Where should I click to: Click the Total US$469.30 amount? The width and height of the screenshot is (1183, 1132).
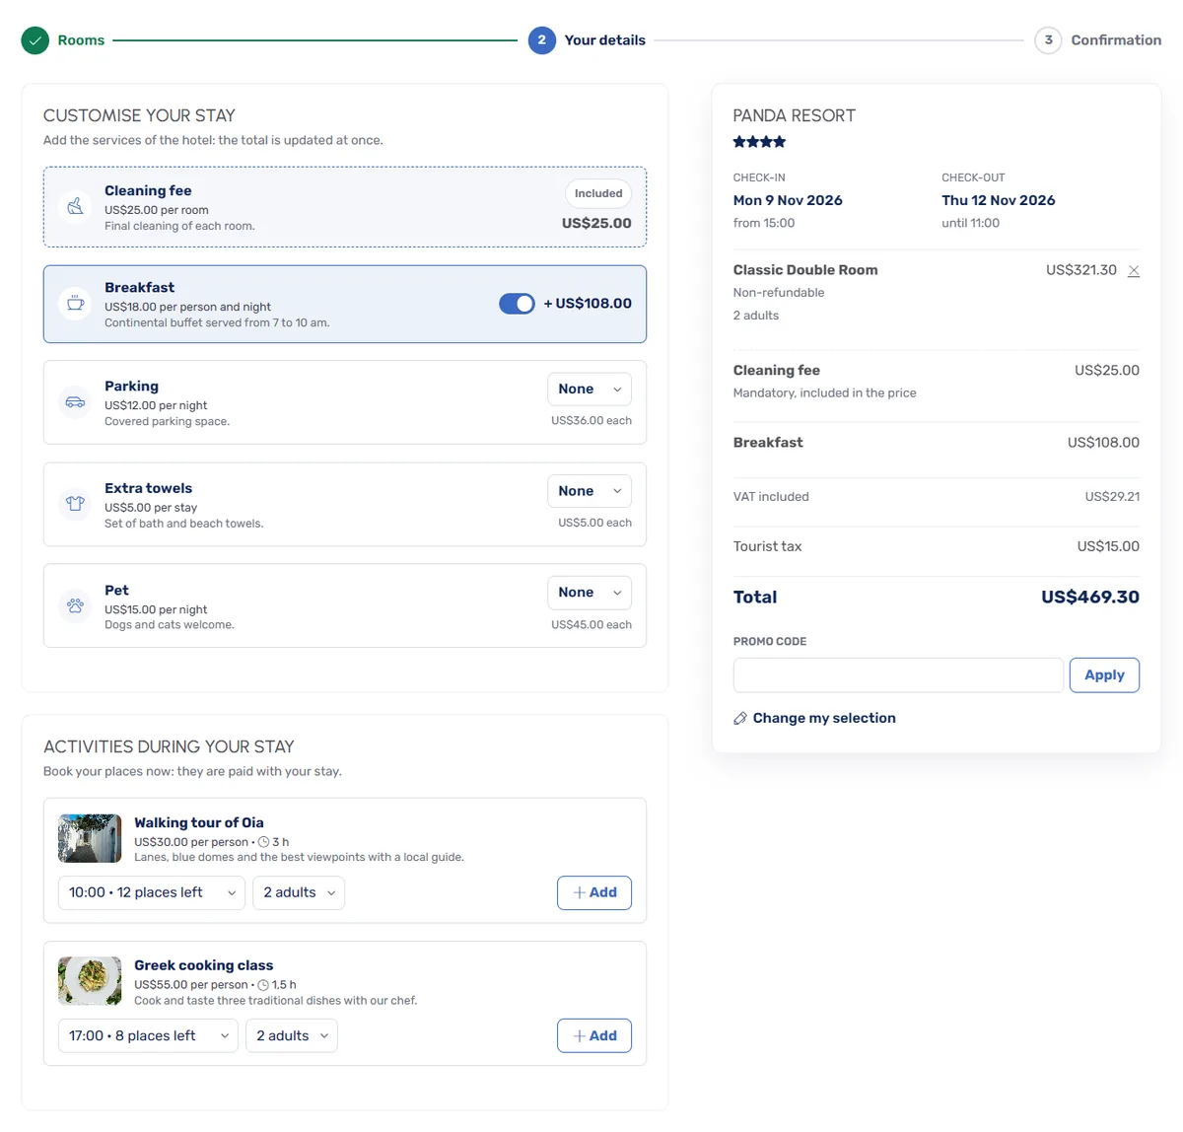[1090, 597]
